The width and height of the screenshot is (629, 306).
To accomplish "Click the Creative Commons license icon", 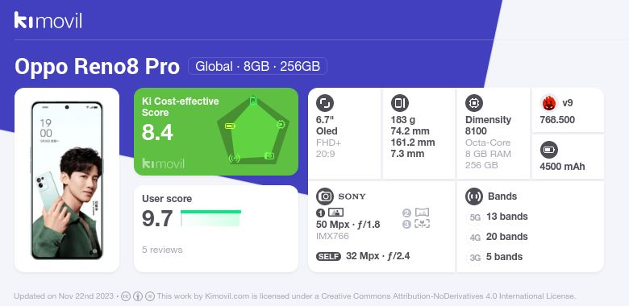I will [x=126, y=296].
